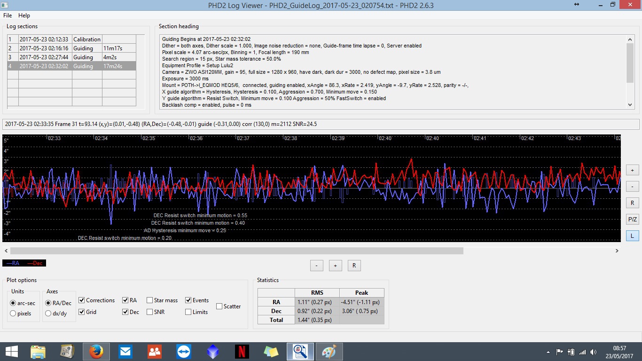Show hidden system tray icons
The height and width of the screenshot is (361, 642).
click(x=548, y=352)
